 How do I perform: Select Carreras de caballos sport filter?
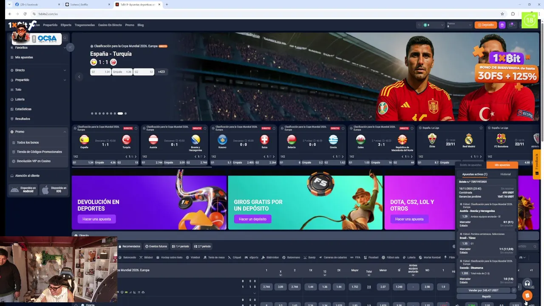(x=333, y=258)
